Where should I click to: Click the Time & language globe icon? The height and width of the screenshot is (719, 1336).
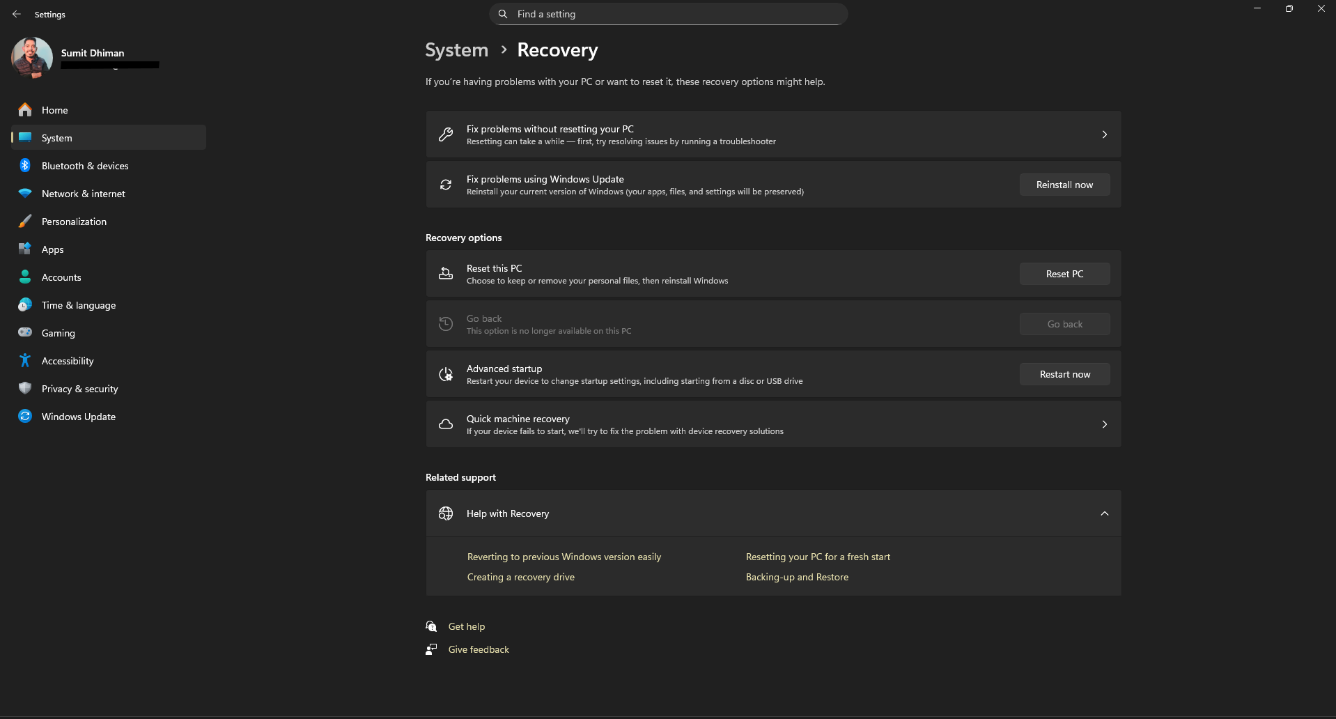pos(25,304)
